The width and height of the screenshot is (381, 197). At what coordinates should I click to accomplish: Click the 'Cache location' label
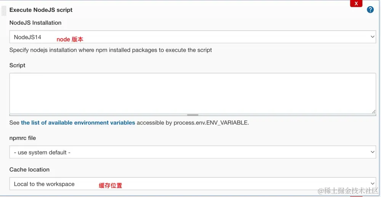[x=29, y=170]
